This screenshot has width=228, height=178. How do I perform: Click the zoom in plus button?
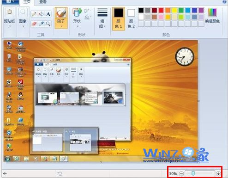218,174
